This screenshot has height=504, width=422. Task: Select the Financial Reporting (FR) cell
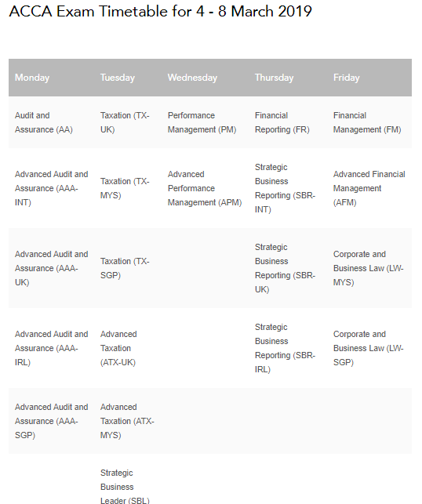(x=282, y=122)
